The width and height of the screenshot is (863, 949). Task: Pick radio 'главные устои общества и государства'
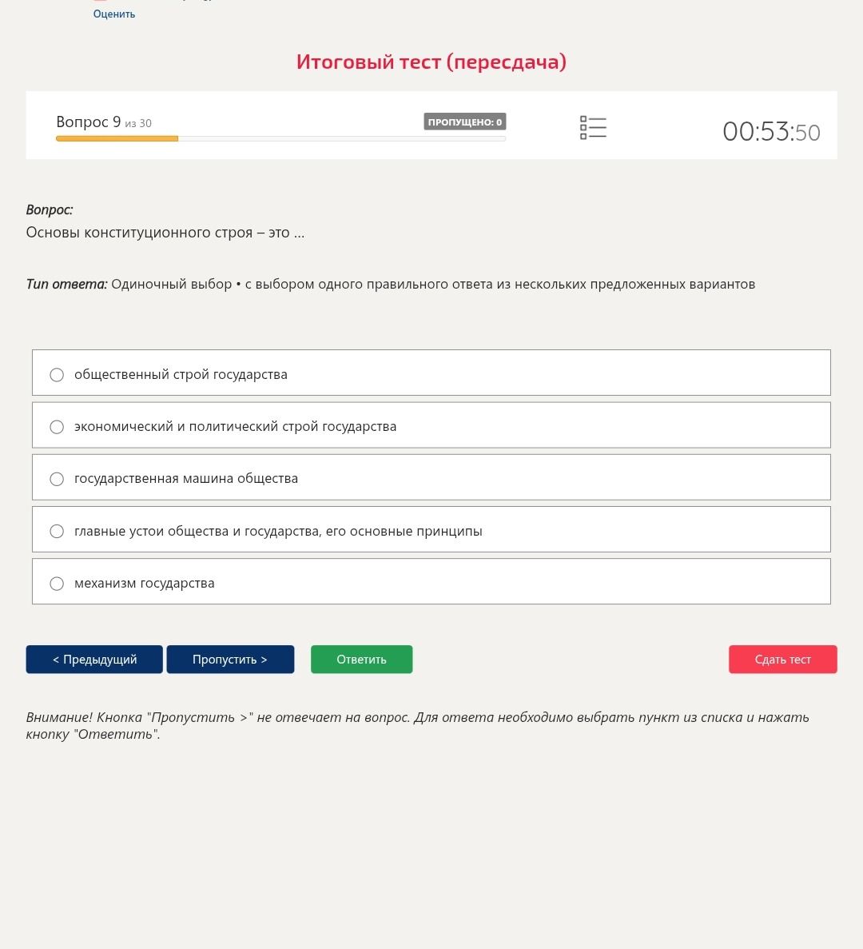pyautogui.click(x=57, y=531)
